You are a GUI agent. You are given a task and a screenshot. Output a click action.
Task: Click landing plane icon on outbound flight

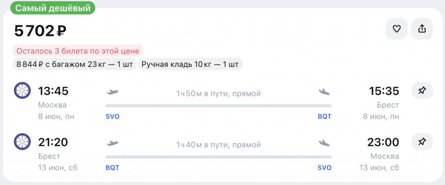[x=324, y=92]
